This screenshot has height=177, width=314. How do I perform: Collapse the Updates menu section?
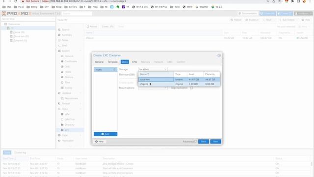80,93
